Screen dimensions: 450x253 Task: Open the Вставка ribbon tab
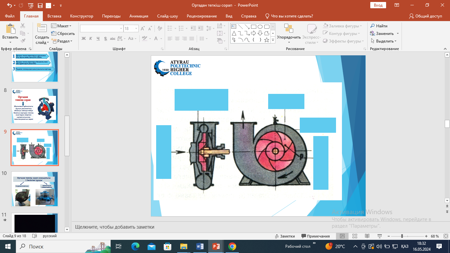(x=54, y=16)
